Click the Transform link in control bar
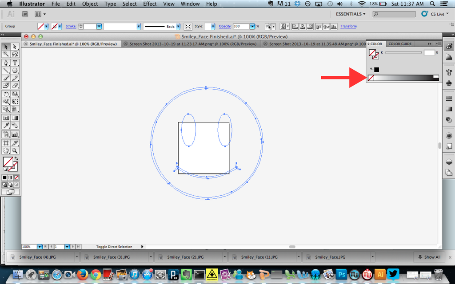455x284 pixels. pyautogui.click(x=348, y=27)
